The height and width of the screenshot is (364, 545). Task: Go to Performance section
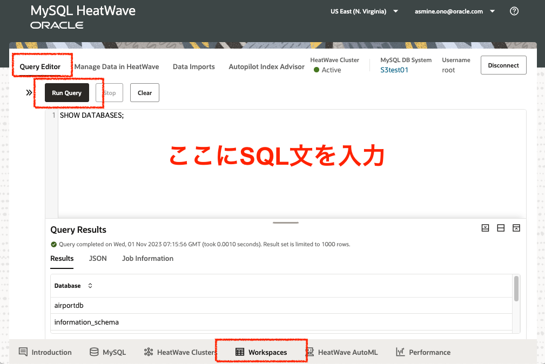(429, 352)
